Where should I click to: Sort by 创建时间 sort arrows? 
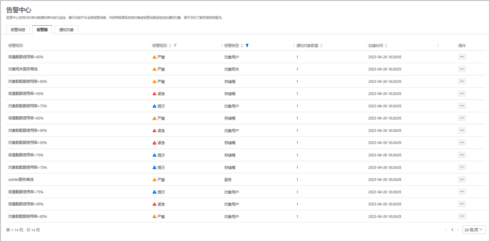(x=386, y=46)
